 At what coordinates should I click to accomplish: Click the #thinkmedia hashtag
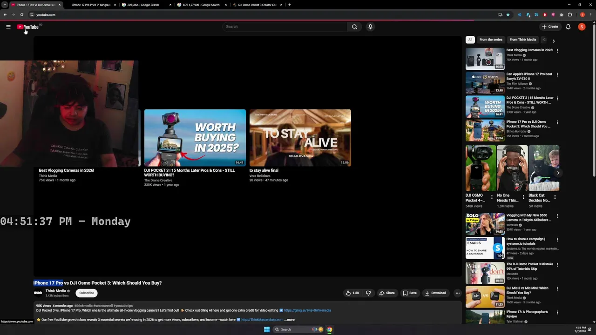[83, 306]
